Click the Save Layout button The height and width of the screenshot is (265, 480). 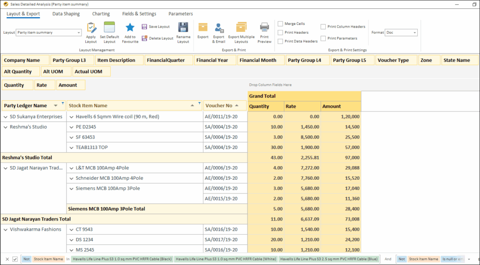[156, 27]
